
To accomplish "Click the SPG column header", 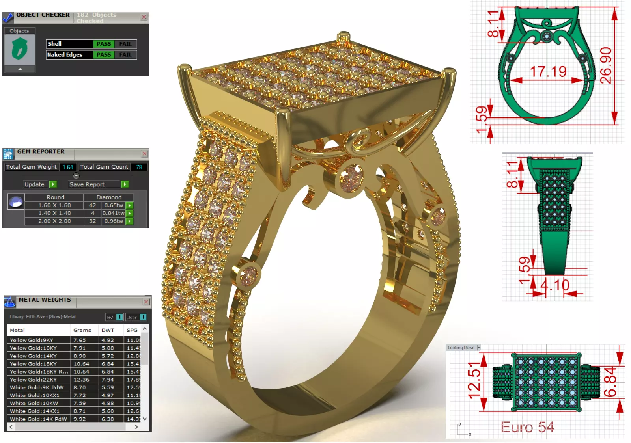I will [x=132, y=330].
